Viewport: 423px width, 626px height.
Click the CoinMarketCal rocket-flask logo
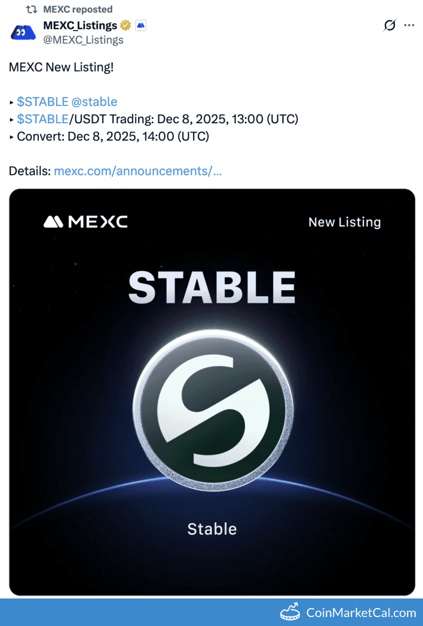click(290, 612)
